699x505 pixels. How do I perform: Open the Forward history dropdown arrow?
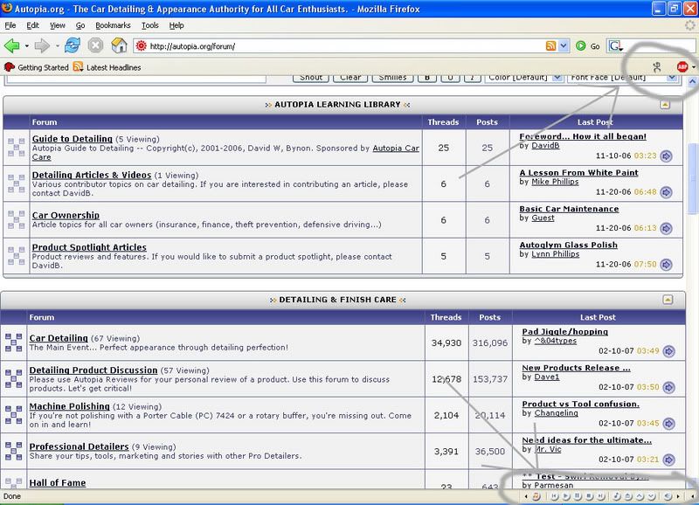57,46
